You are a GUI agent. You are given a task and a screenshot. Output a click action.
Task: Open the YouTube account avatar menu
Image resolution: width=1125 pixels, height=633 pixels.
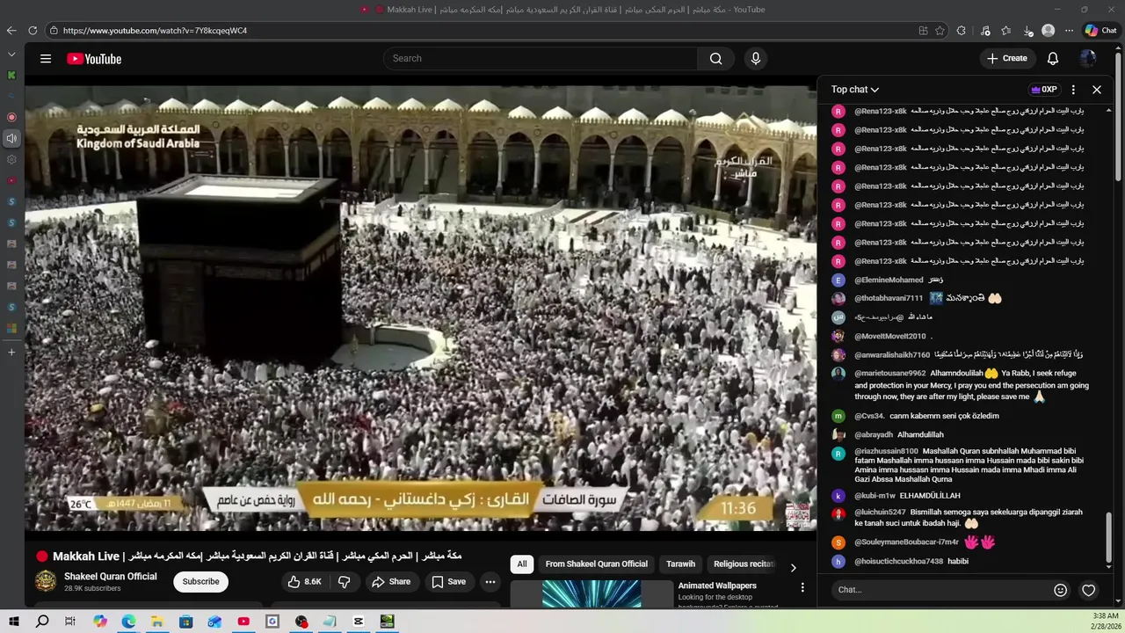click(x=1088, y=58)
